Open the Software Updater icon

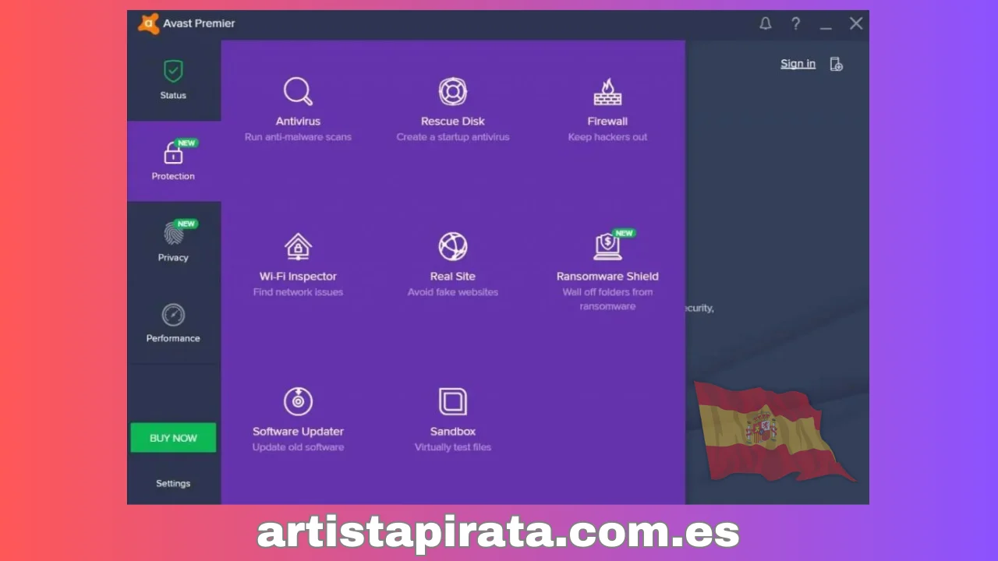click(298, 401)
